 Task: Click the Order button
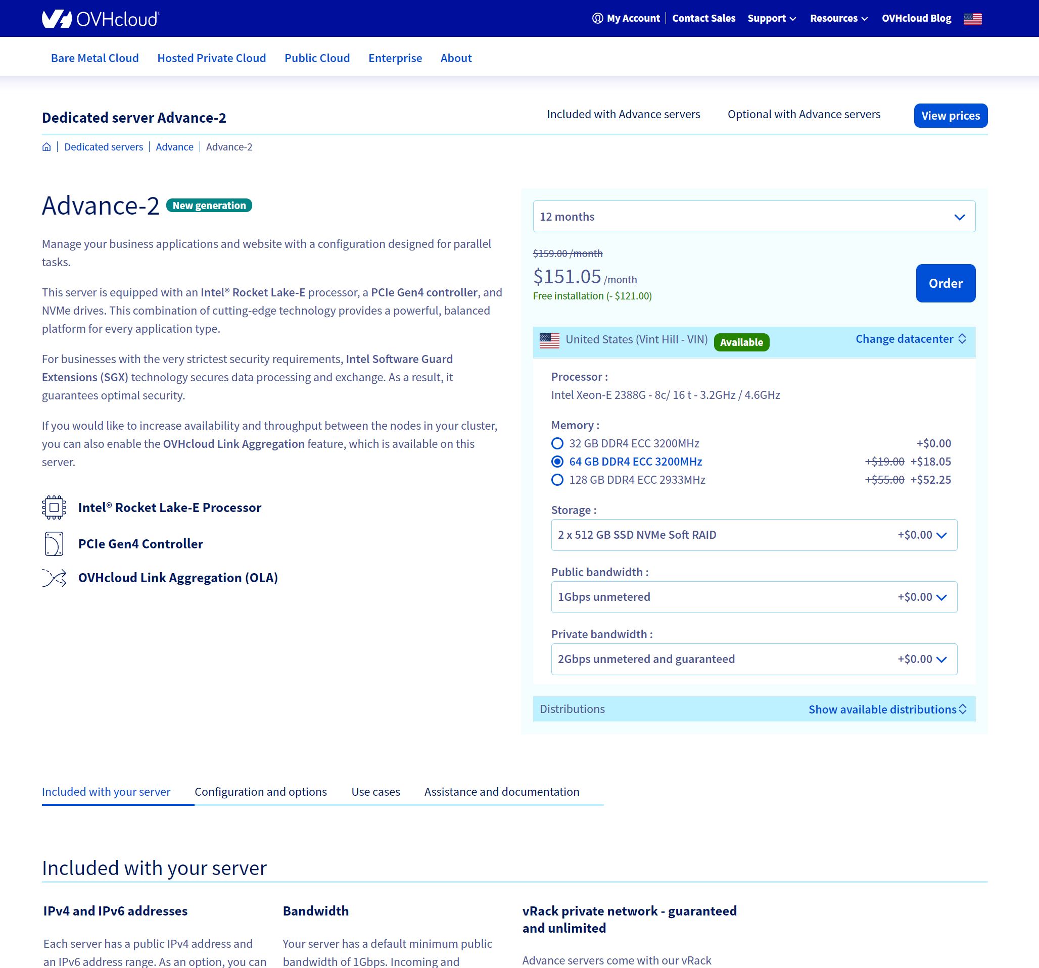pos(946,283)
